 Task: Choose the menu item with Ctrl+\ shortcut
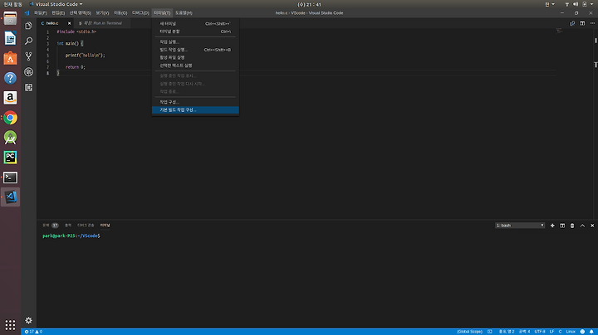click(x=195, y=32)
